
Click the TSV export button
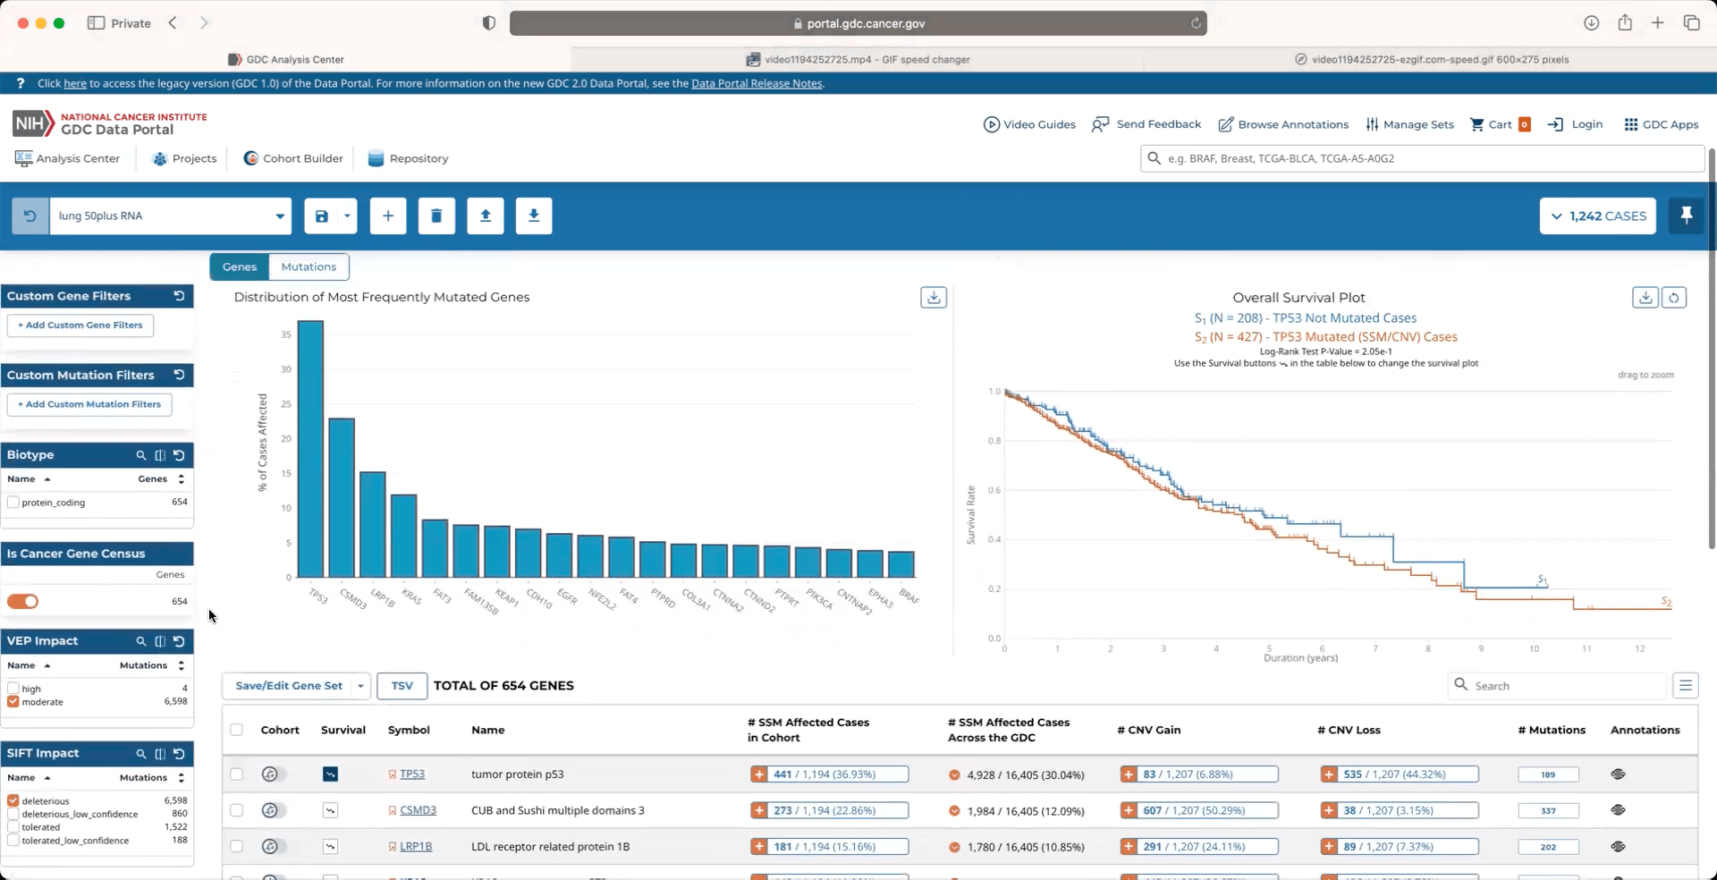[x=402, y=686]
